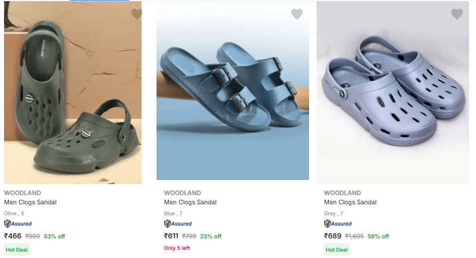This screenshot has width=476, height=258.
Task: Open Men Clogs Sandal link, Grey size 7
Action: tap(350, 202)
